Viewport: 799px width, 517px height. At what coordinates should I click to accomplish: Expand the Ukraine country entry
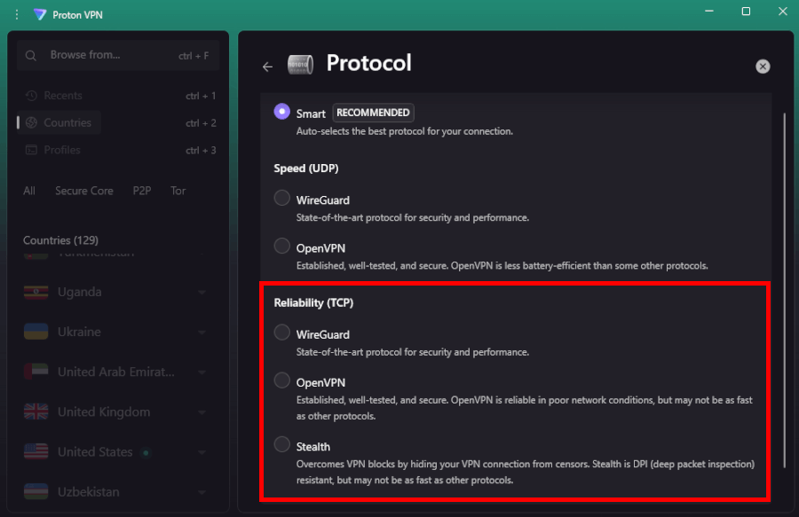click(x=200, y=332)
